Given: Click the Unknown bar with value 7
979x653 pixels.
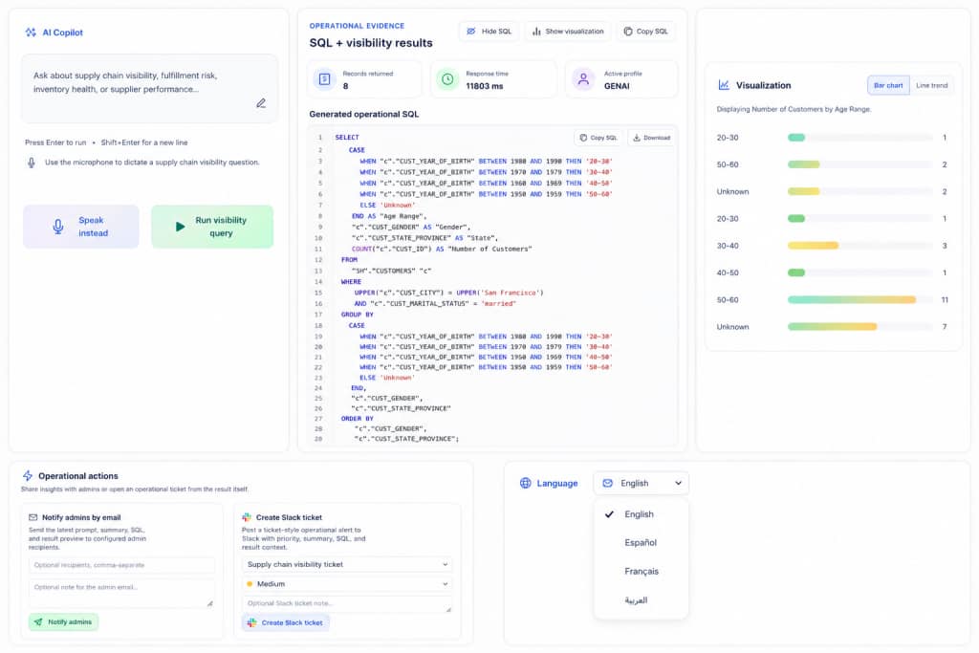Looking at the screenshot, I should tap(833, 327).
